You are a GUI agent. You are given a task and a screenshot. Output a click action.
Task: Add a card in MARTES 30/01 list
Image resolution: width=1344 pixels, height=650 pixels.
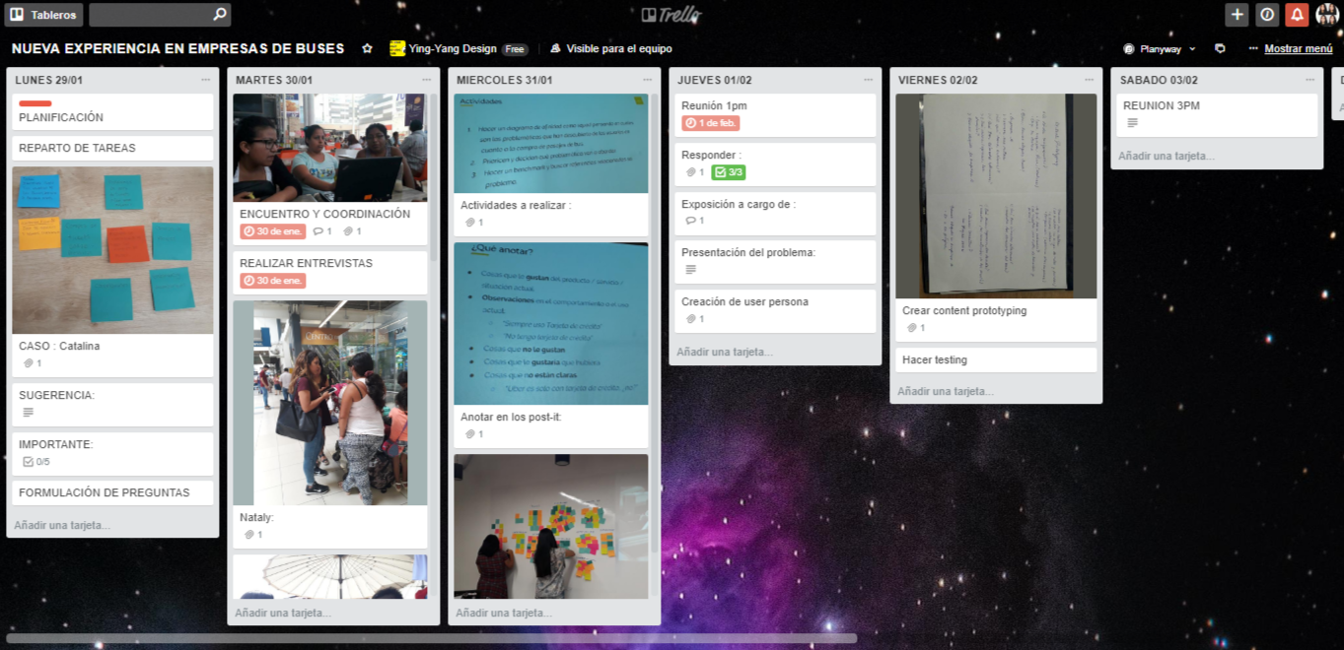[x=283, y=613]
